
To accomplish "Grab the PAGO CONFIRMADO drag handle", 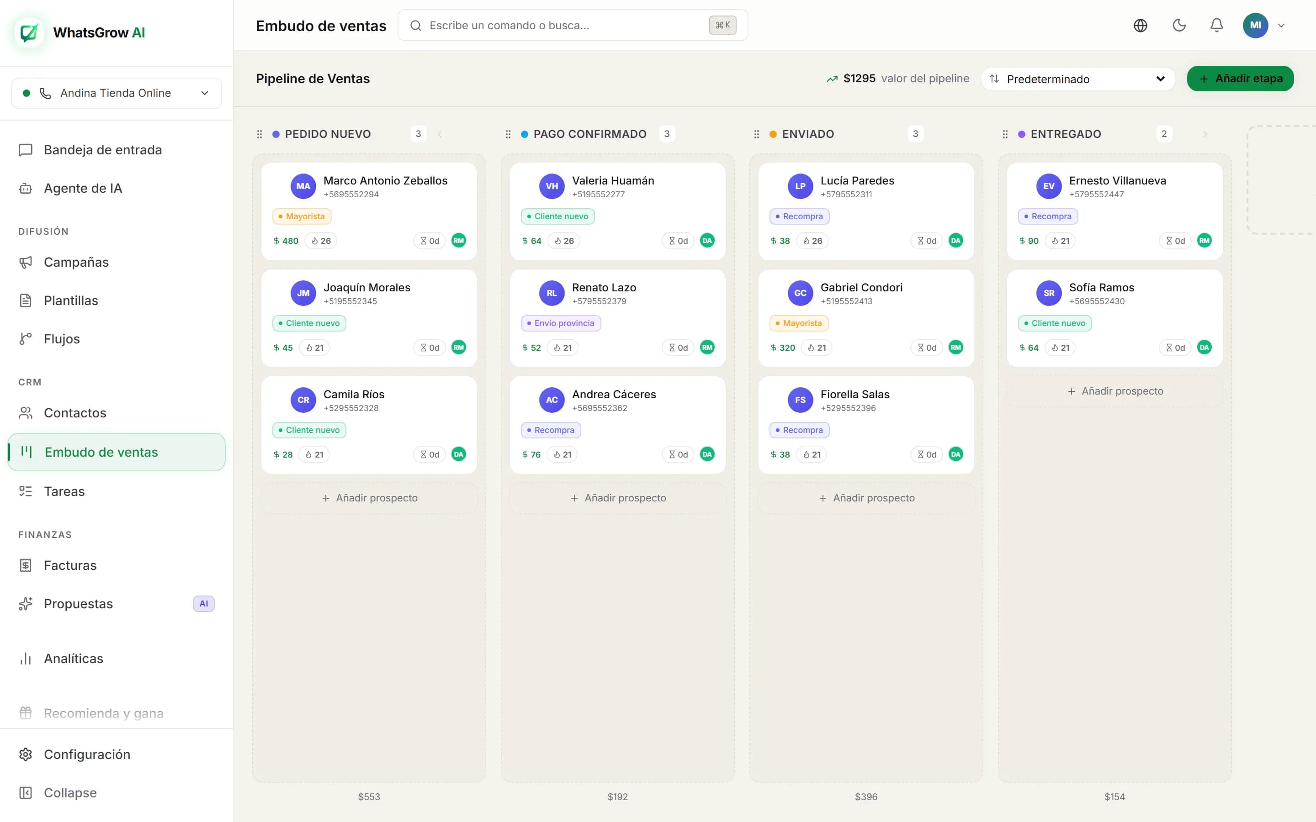I will click(x=508, y=134).
